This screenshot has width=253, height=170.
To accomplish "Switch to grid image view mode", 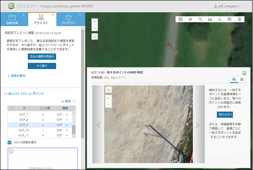I will (x=242, y=79).
